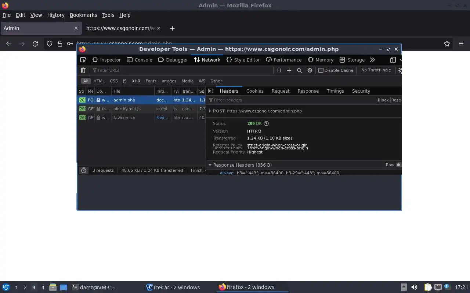Open the Security details tab
Screen dimensions: 470x293
[361, 91]
